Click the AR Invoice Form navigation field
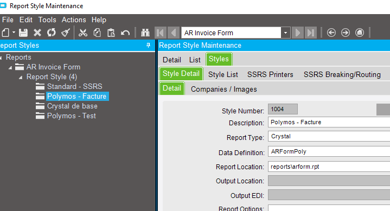This screenshot has width=390, height=211. 231,33
